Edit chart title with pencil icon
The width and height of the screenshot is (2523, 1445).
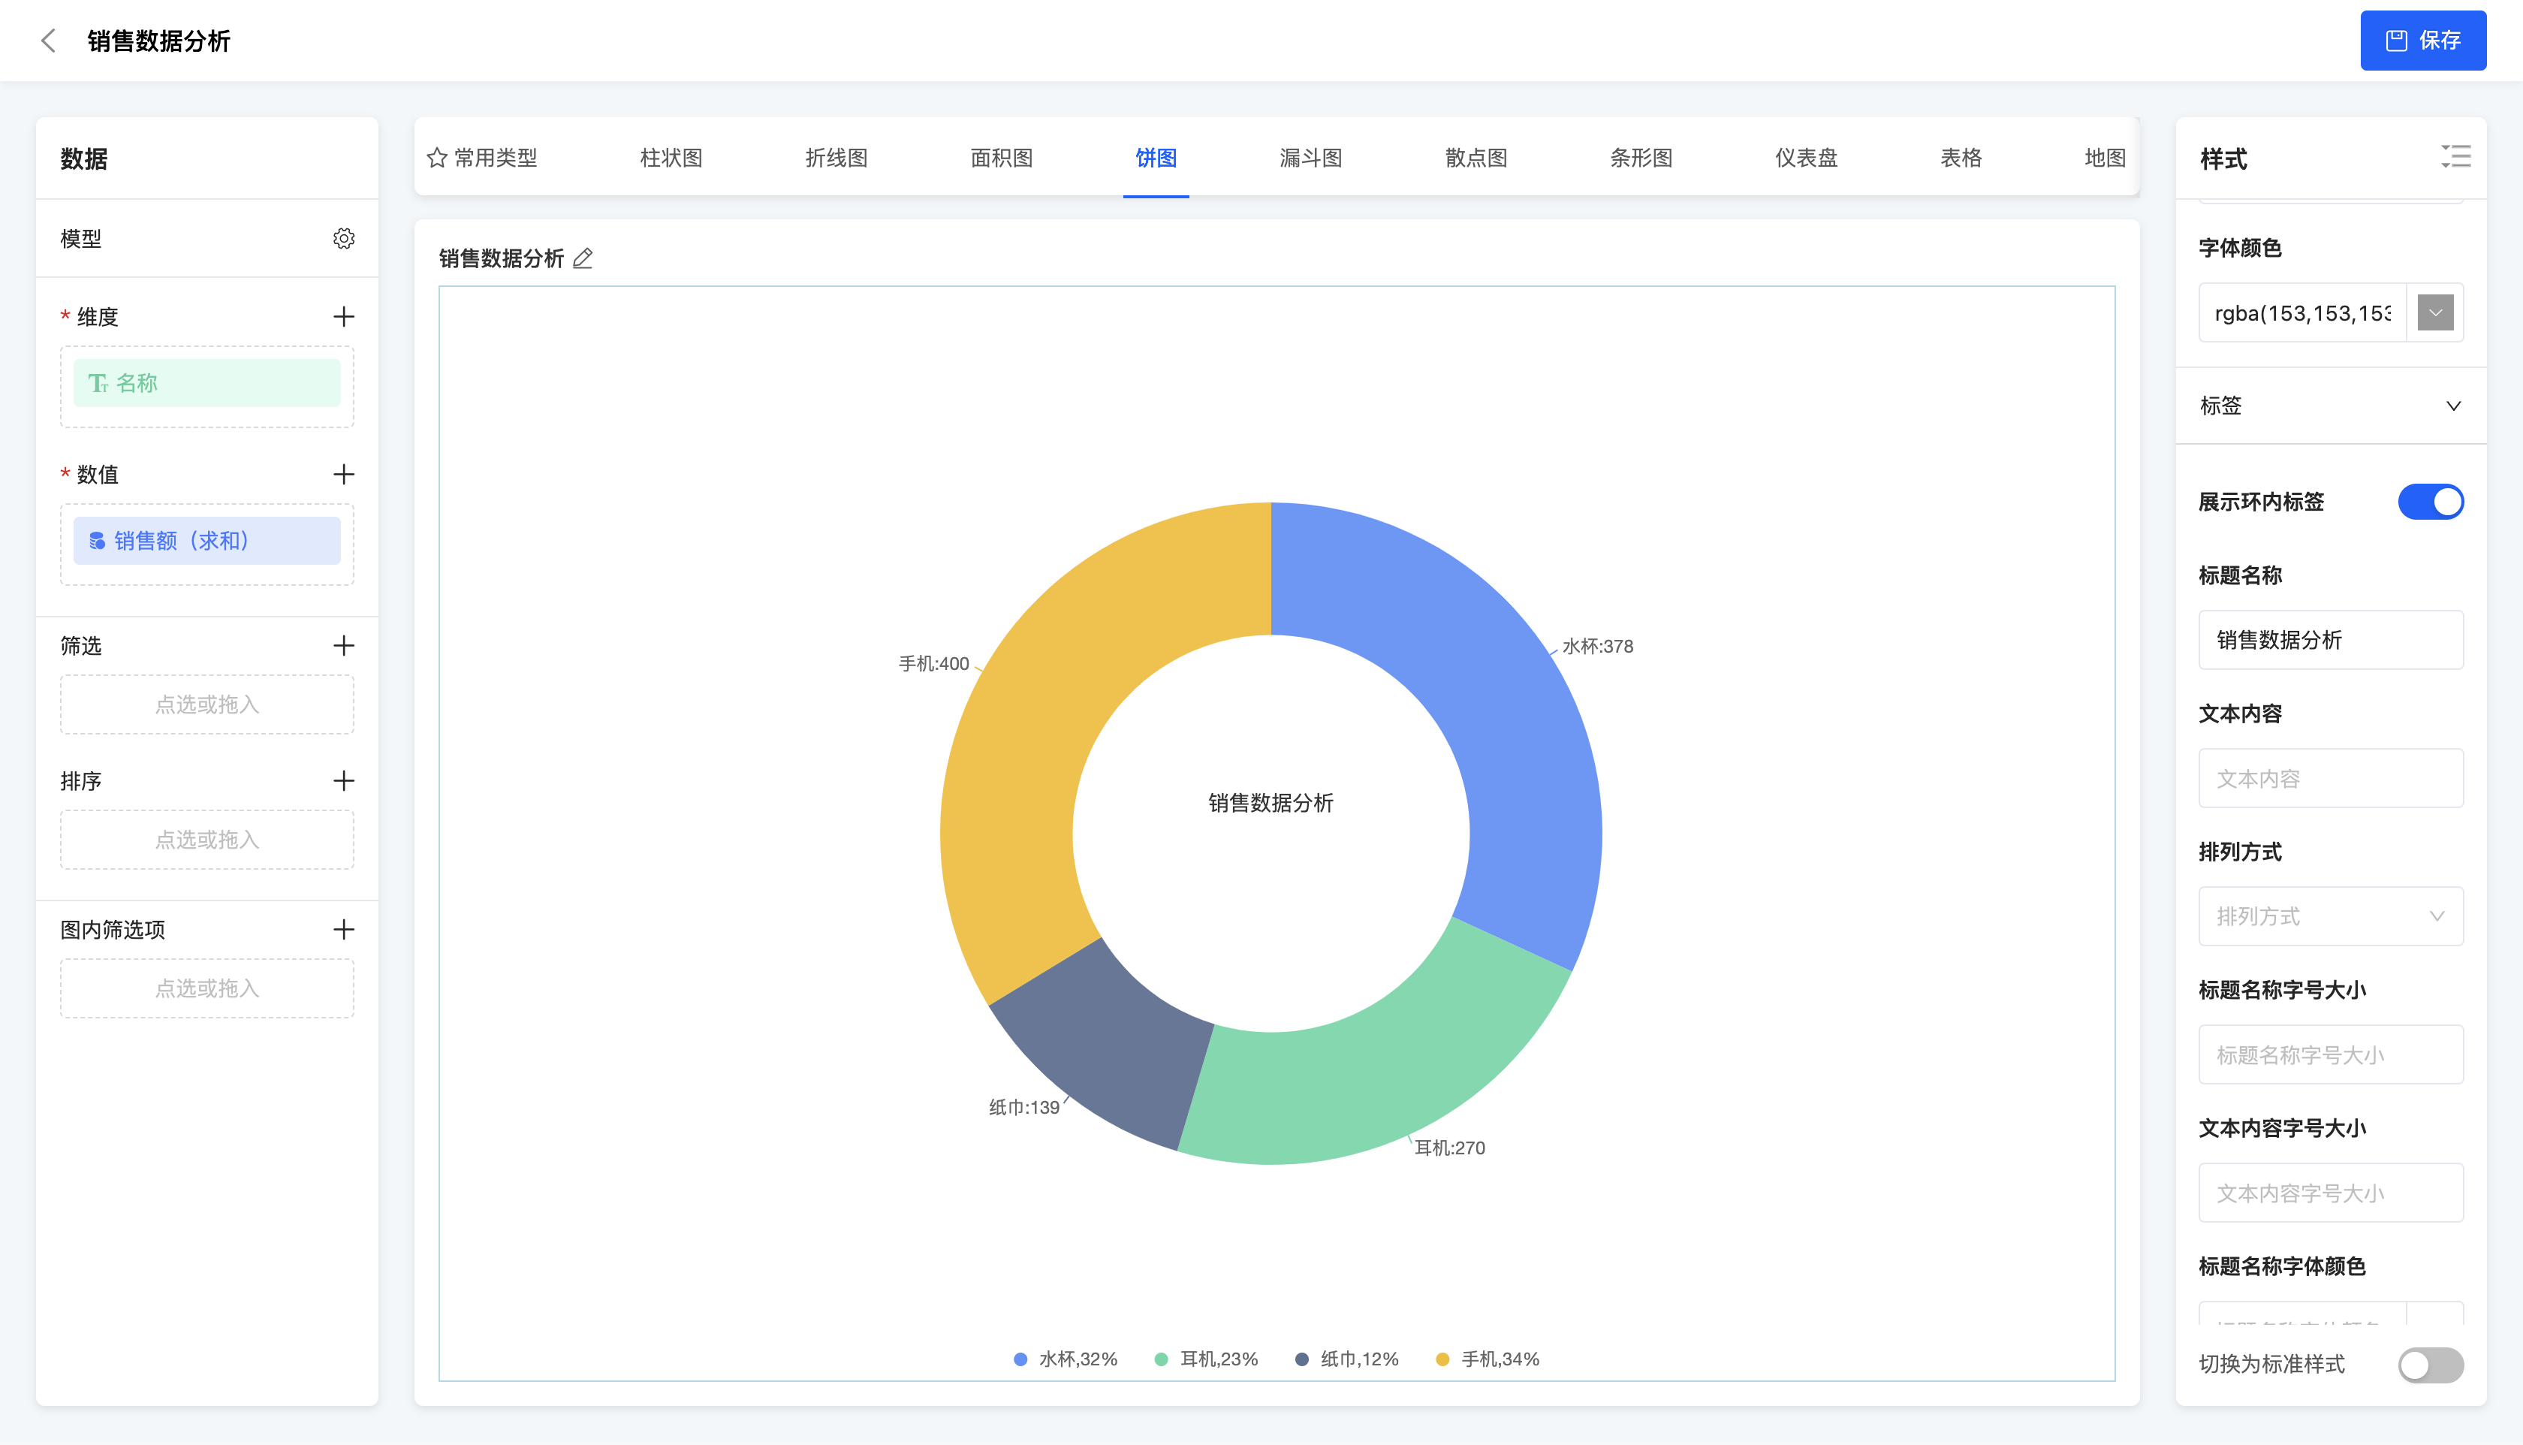coord(583,259)
